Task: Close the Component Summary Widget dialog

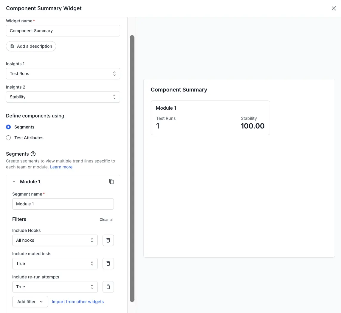Action: (334, 8)
